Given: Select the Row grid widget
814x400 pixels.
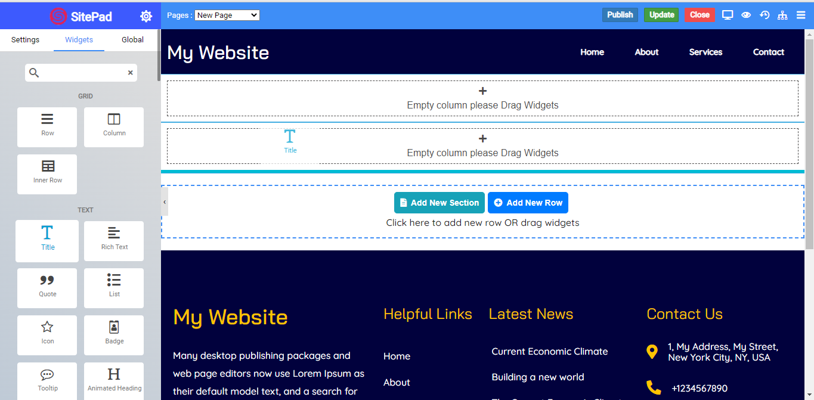Looking at the screenshot, I should point(47,126).
